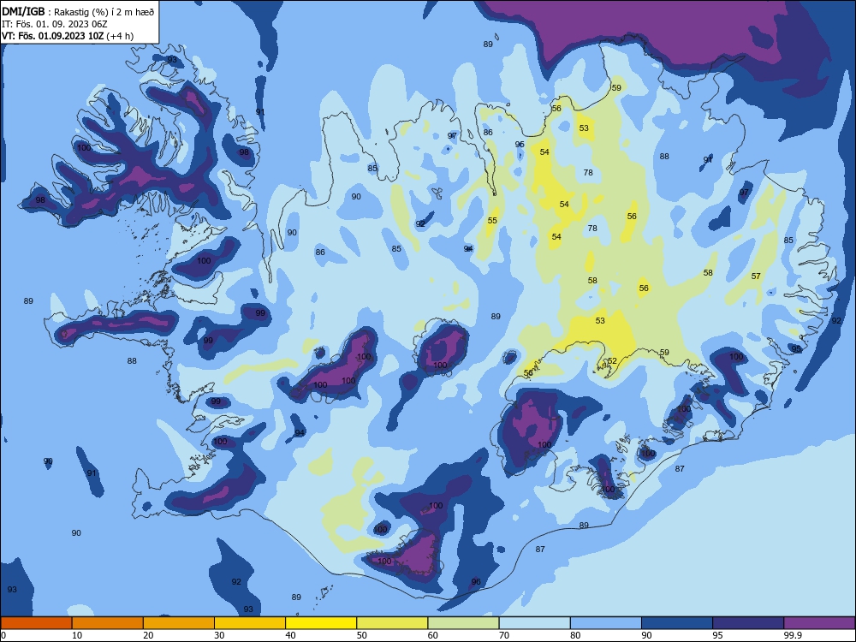Image resolution: width=856 pixels, height=642 pixels.
Task: Click the pale blue 70–80 legend swatch
Action: (x=534, y=623)
